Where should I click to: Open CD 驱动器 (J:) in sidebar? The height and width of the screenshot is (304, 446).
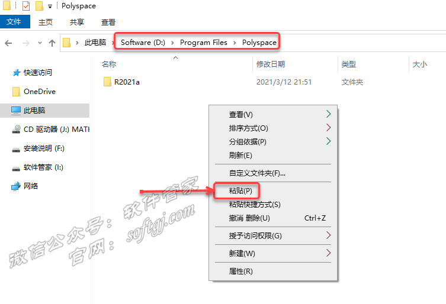56,130
